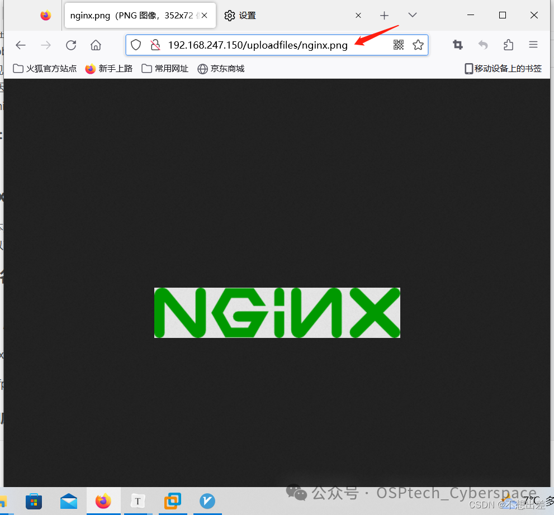Click the Firefox view icon in tab bar

46,16
